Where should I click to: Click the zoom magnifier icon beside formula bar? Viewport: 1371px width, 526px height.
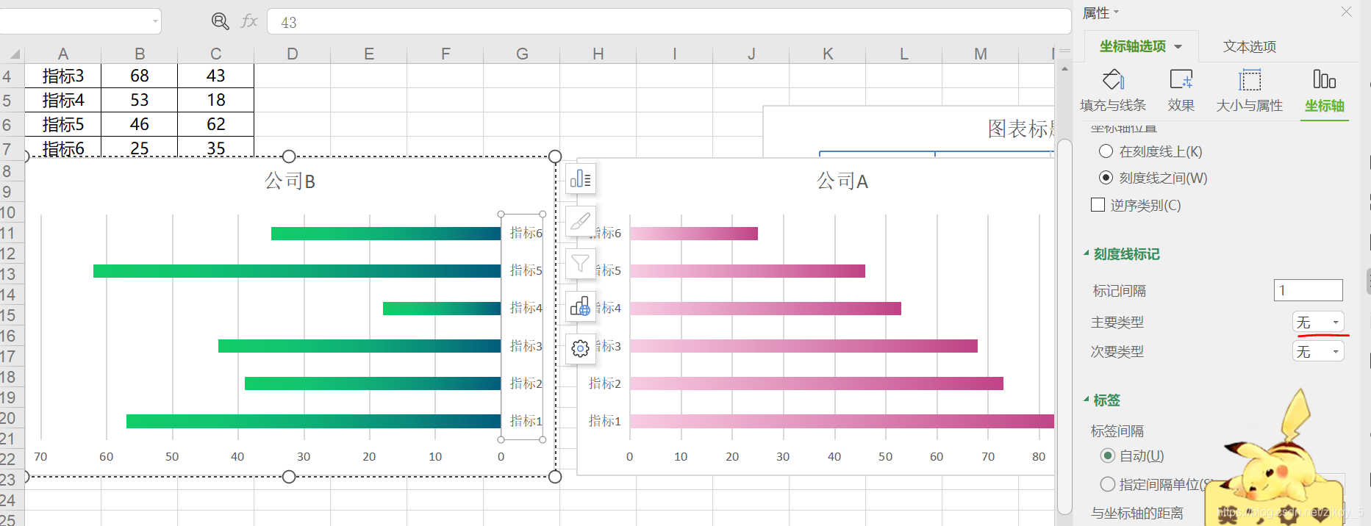click(x=220, y=21)
